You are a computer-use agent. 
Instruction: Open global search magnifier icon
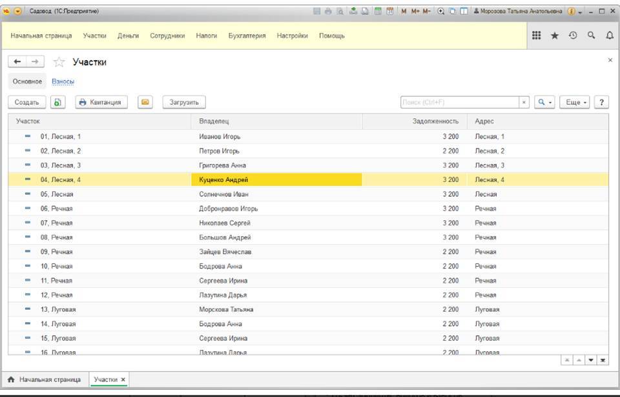tap(591, 36)
